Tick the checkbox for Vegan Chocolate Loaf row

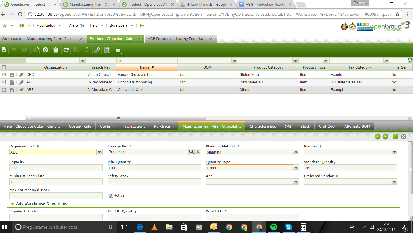click(4, 75)
